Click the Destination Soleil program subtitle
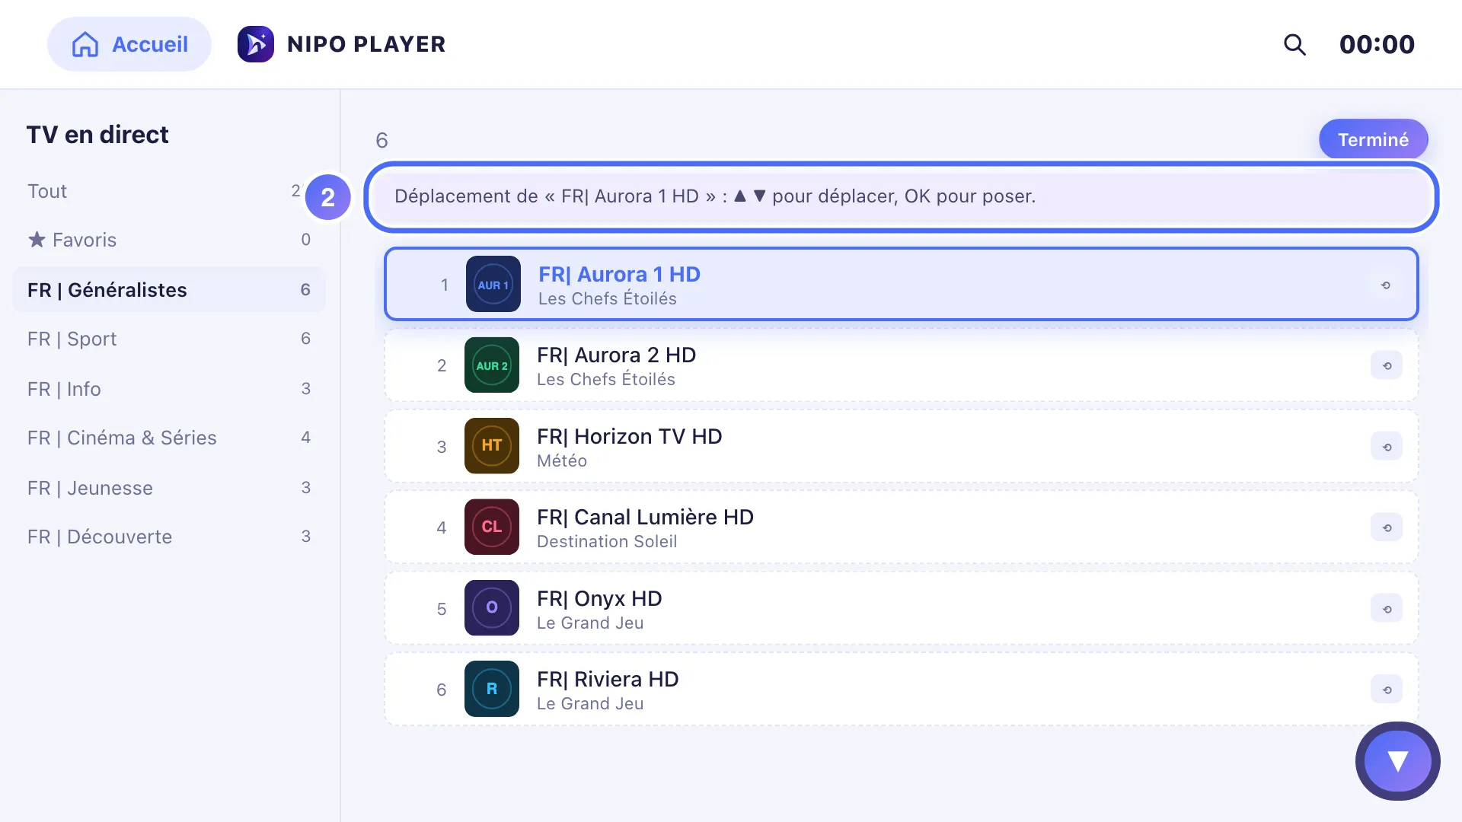 (607, 541)
